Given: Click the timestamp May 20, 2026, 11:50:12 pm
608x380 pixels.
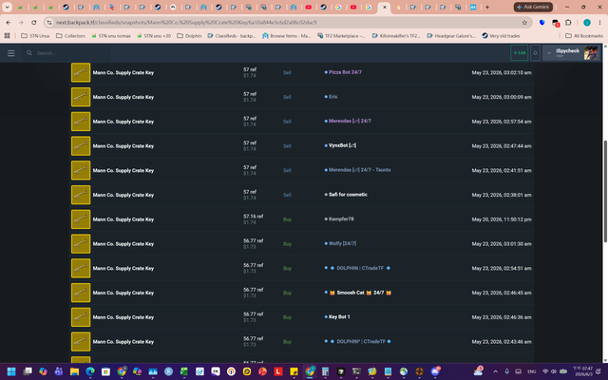Looking at the screenshot, I should pyautogui.click(x=502, y=219).
